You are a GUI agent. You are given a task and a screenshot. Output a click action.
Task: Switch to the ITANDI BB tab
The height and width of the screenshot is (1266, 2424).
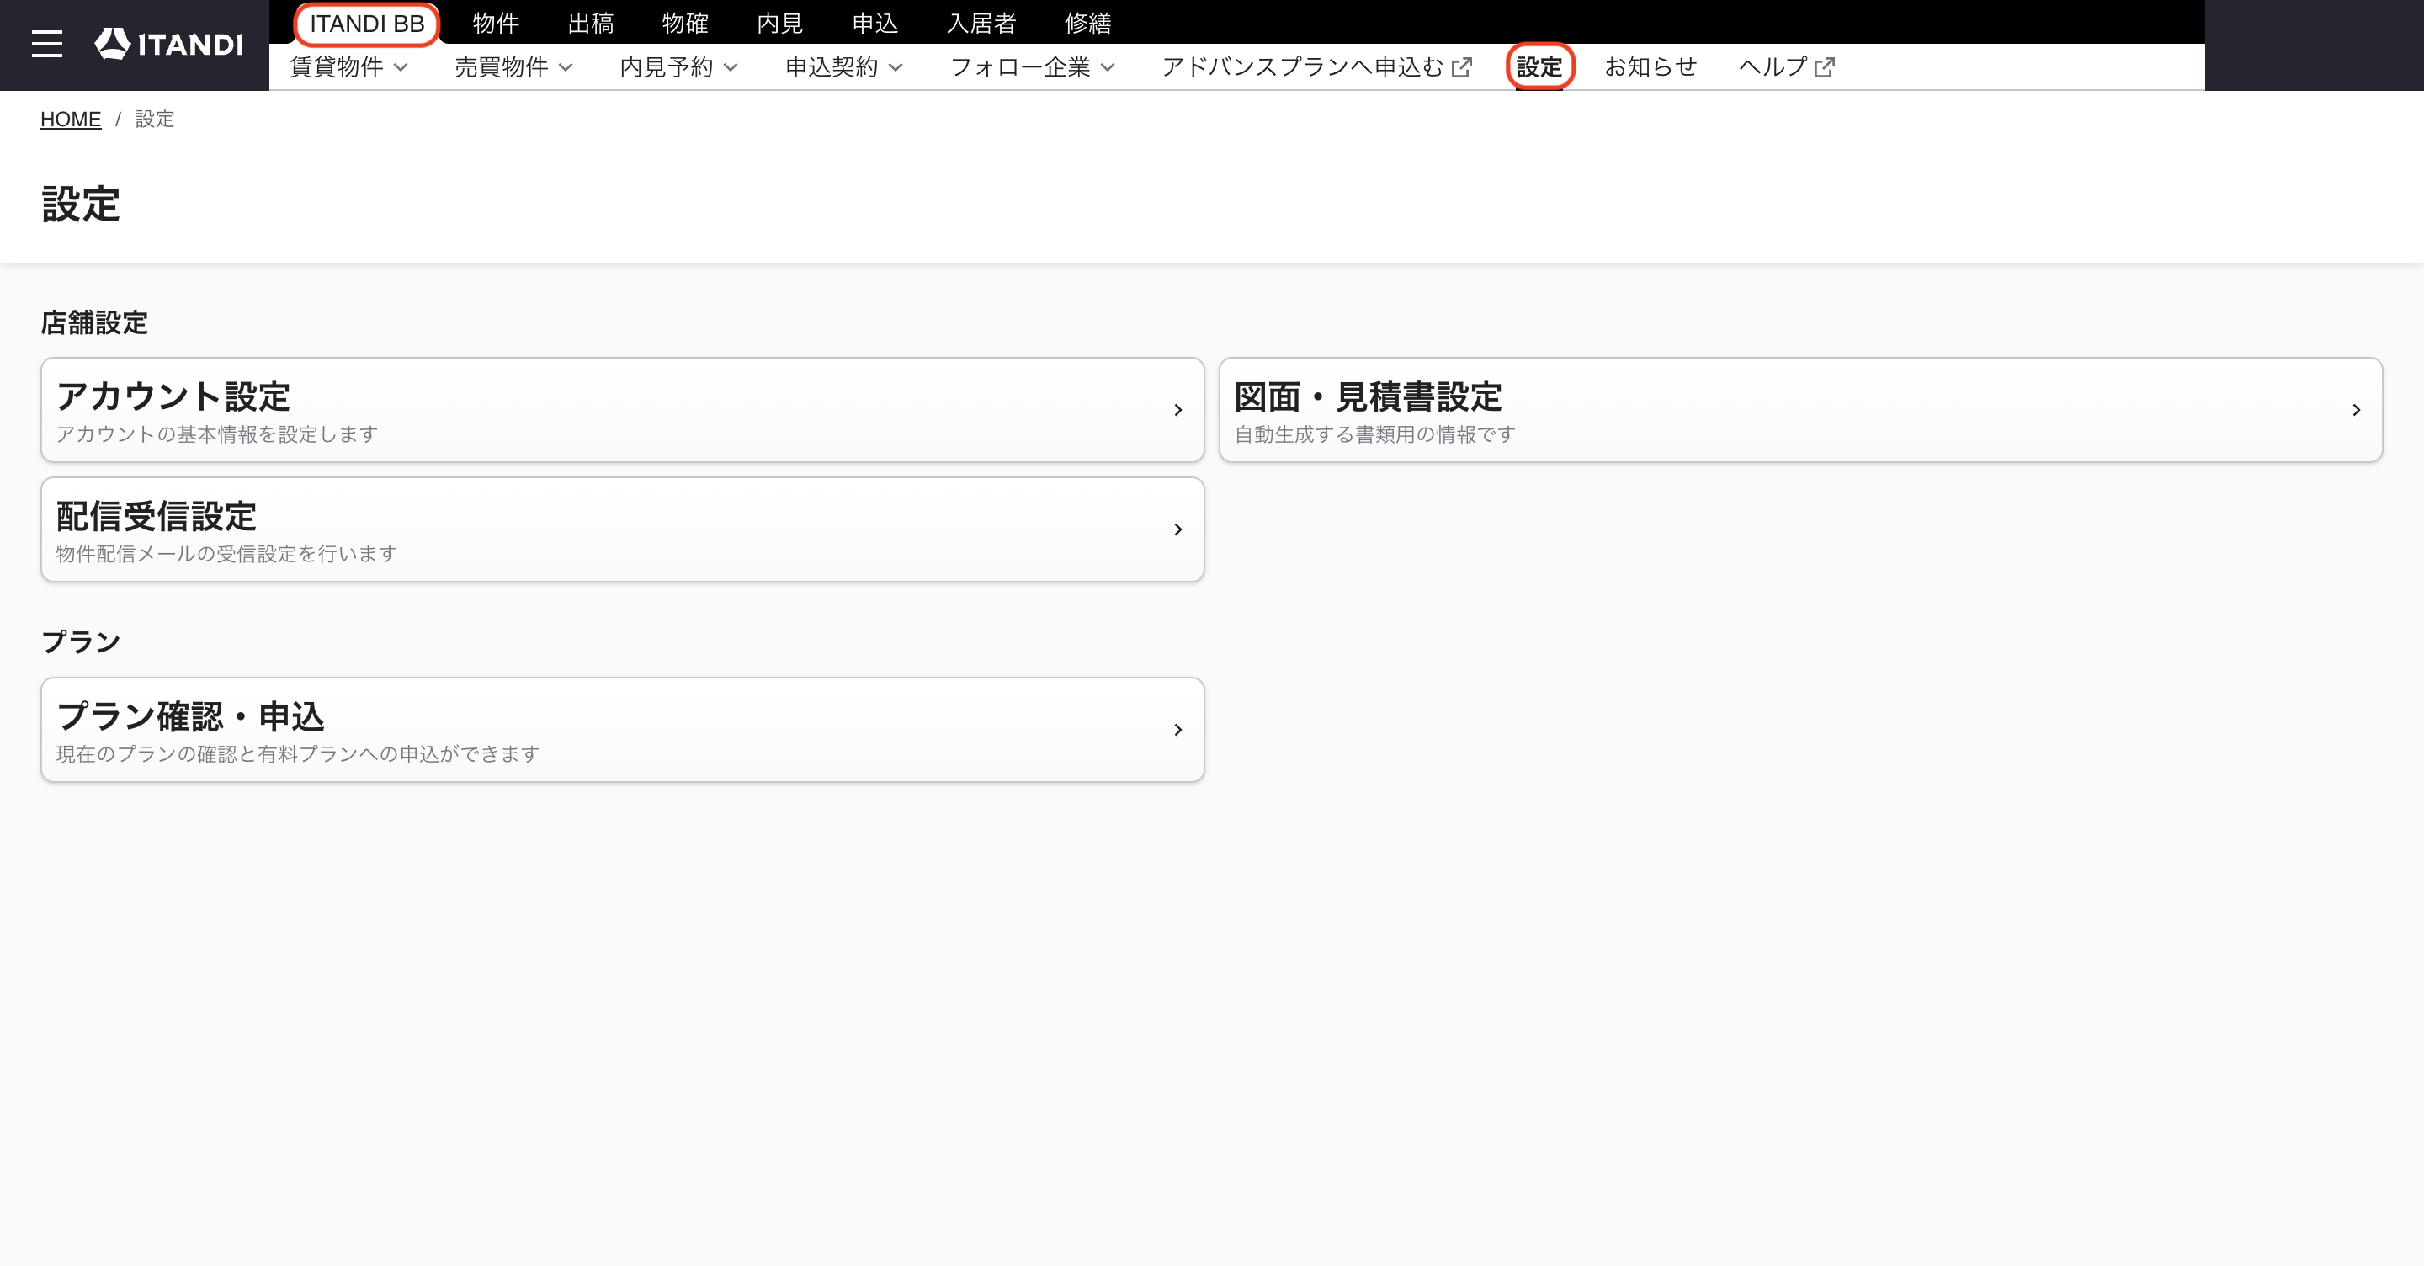tap(367, 24)
